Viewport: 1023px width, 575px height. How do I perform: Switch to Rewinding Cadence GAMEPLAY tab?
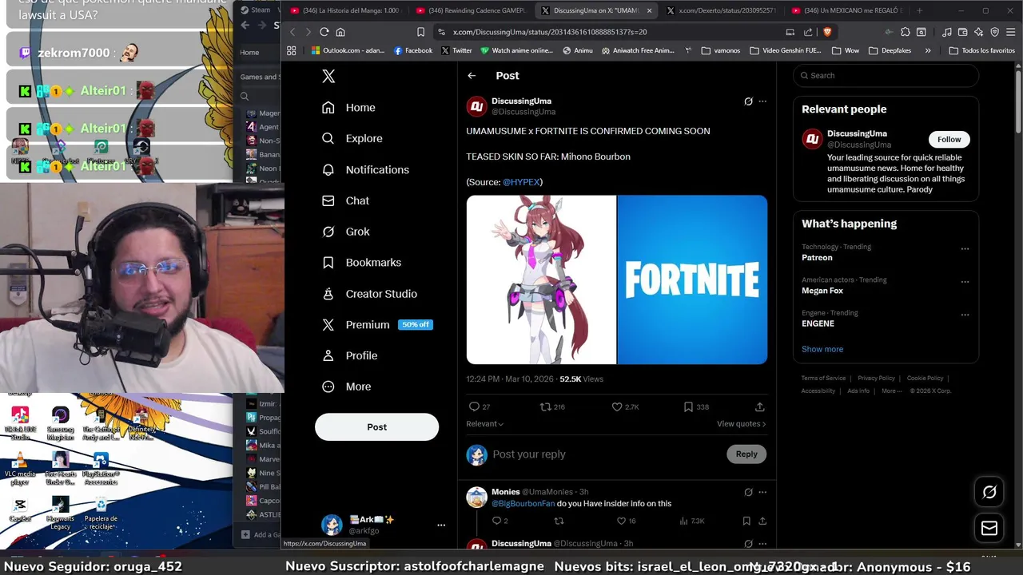[471, 10]
